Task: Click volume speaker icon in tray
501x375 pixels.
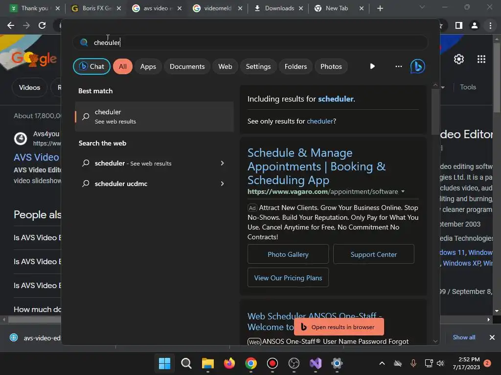Action: click(x=440, y=363)
